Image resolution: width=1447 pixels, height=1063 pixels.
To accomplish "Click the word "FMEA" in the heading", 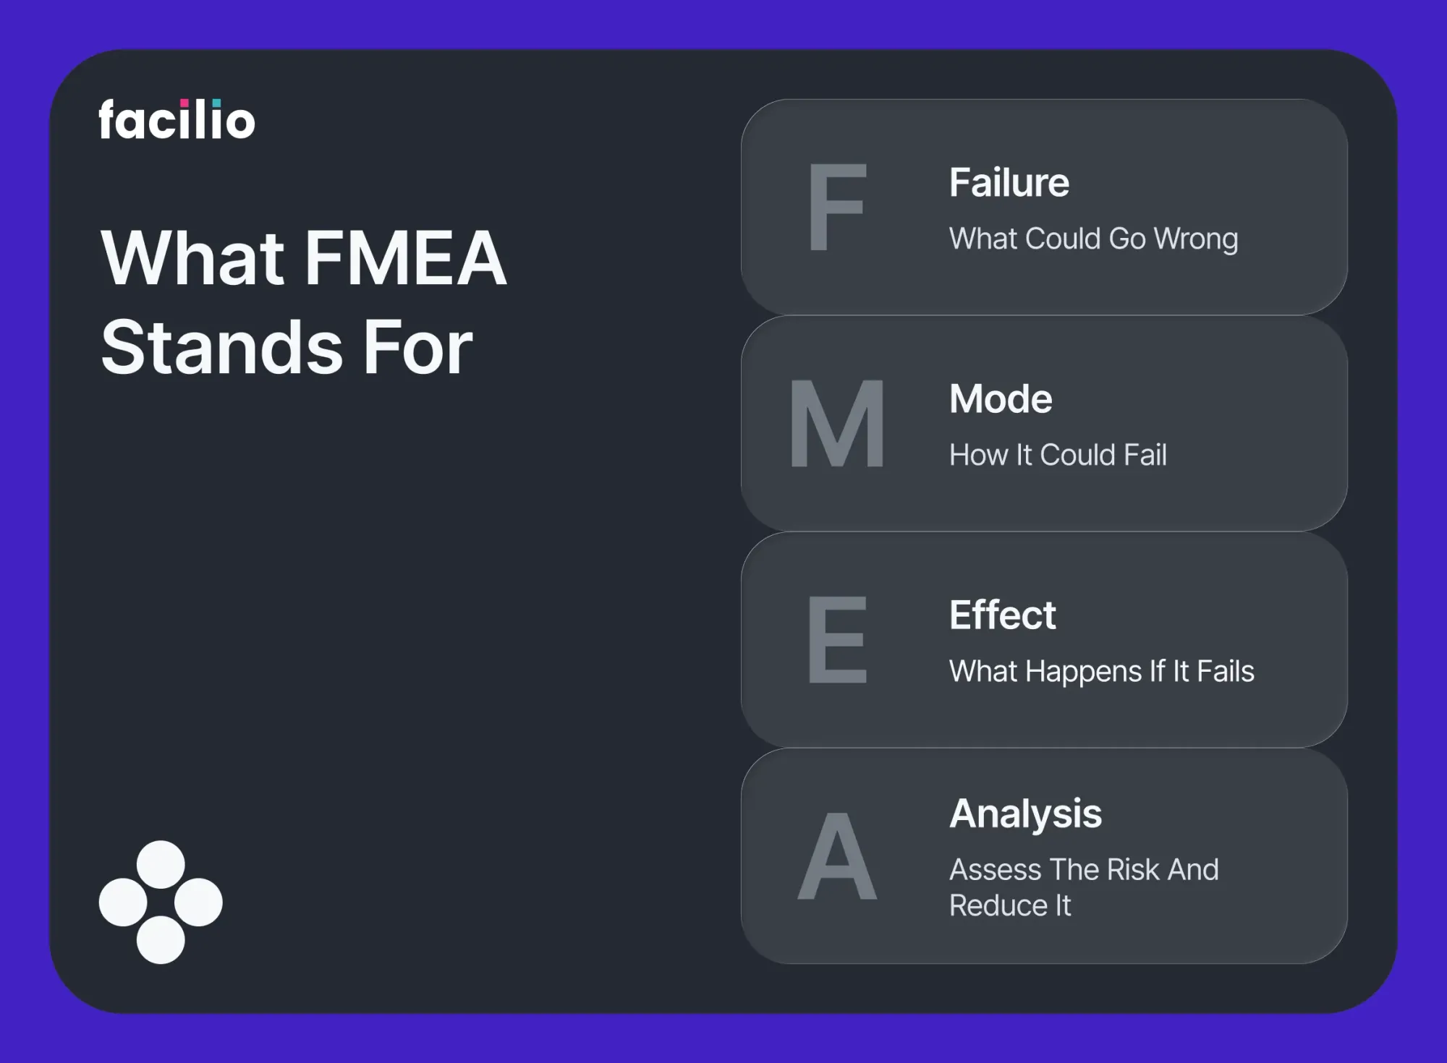I will tap(406, 258).
